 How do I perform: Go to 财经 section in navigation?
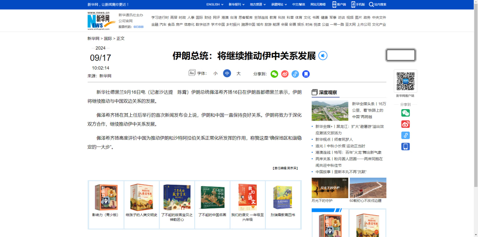pyautogui.click(x=208, y=18)
